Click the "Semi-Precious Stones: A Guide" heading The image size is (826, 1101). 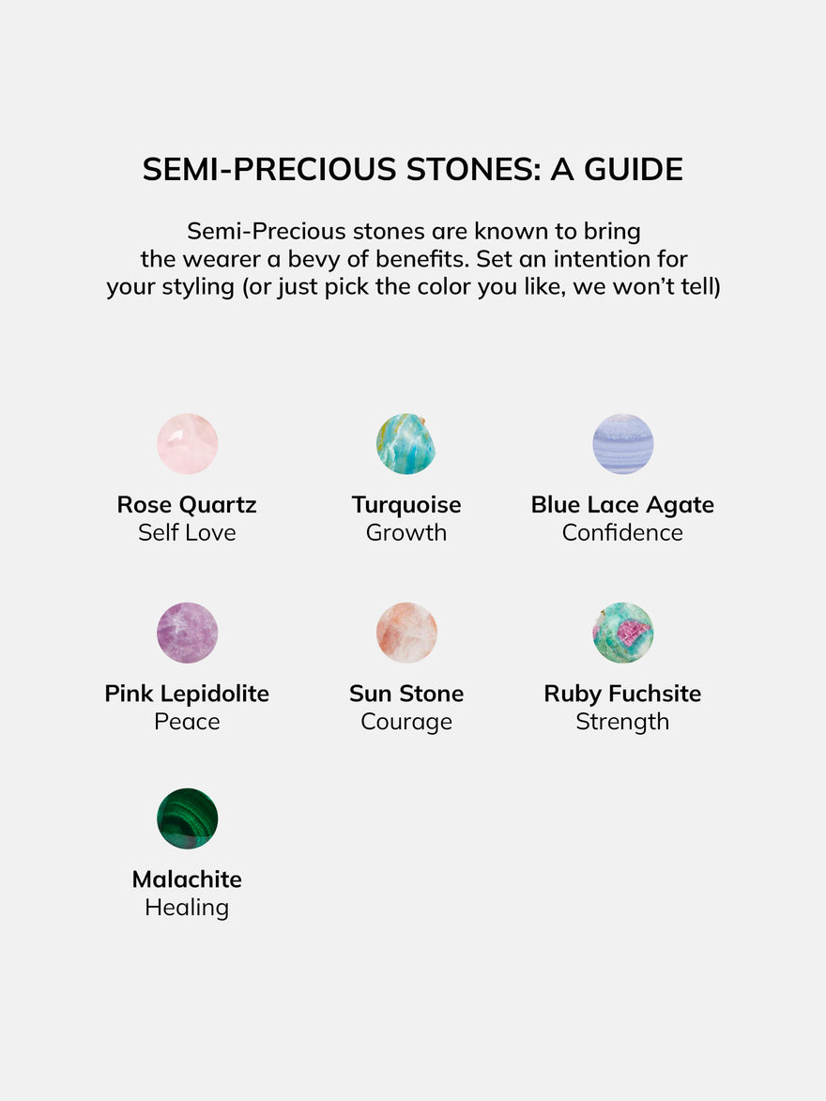(x=413, y=170)
